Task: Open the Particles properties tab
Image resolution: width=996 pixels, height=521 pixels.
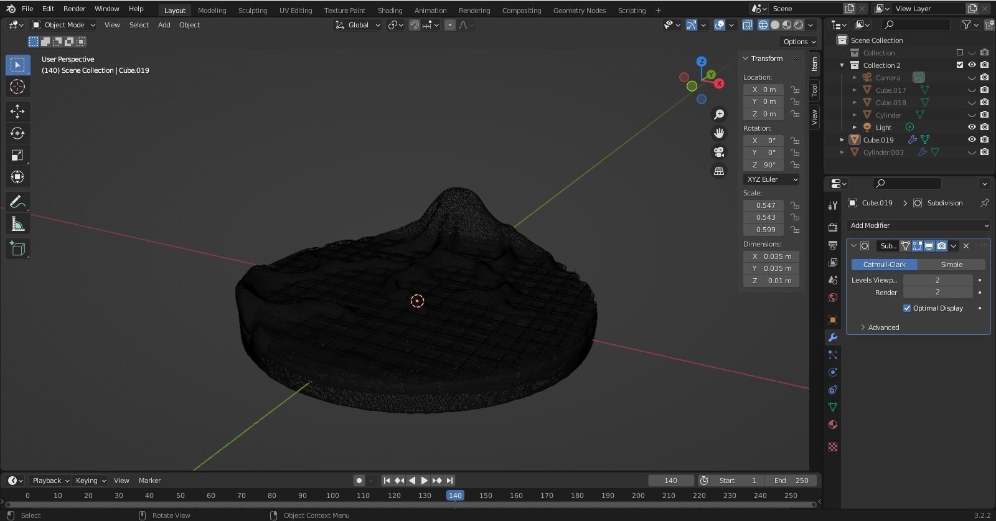Action: pyautogui.click(x=833, y=355)
